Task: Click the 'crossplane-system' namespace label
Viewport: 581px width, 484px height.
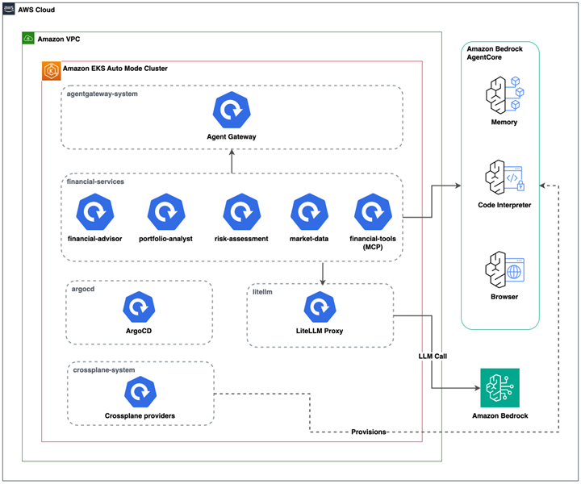Action: point(104,370)
